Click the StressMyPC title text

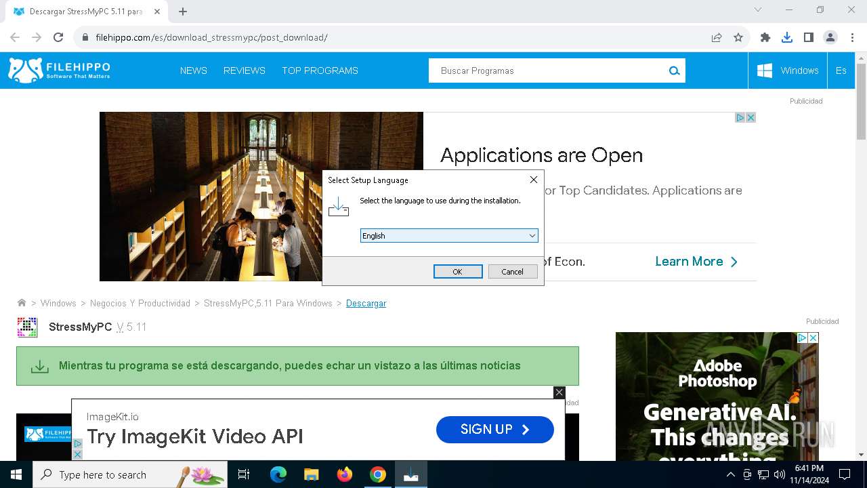(80, 327)
